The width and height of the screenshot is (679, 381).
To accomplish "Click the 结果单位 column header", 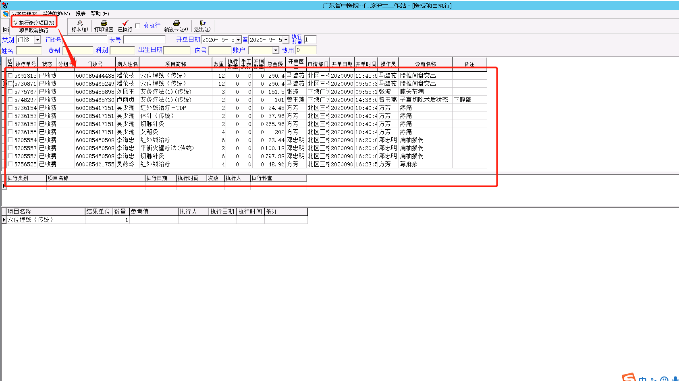I will pyautogui.click(x=99, y=211).
